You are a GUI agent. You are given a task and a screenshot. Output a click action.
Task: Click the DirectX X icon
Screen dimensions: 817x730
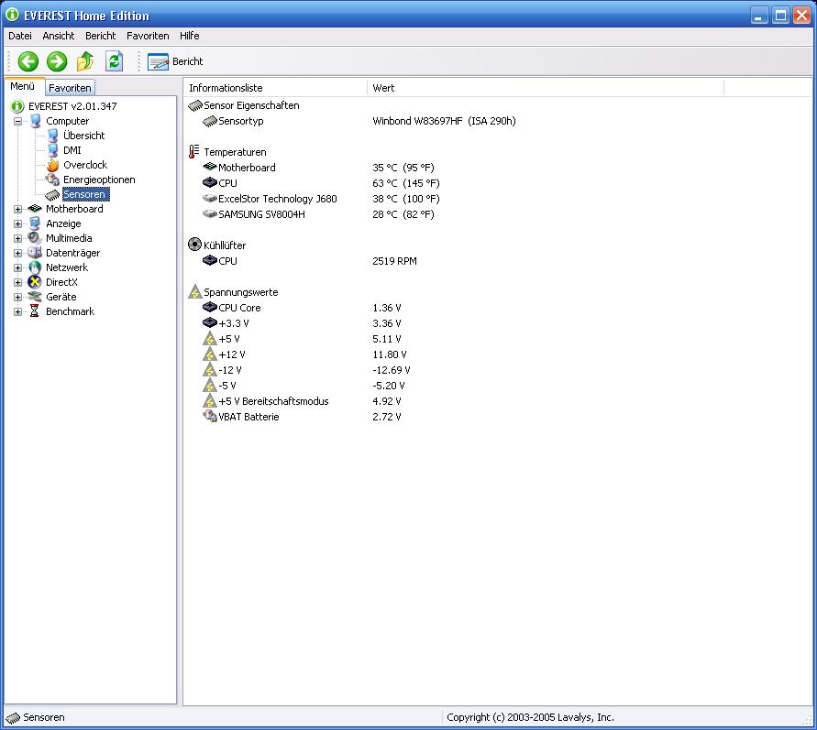click(x=35, y=282)
